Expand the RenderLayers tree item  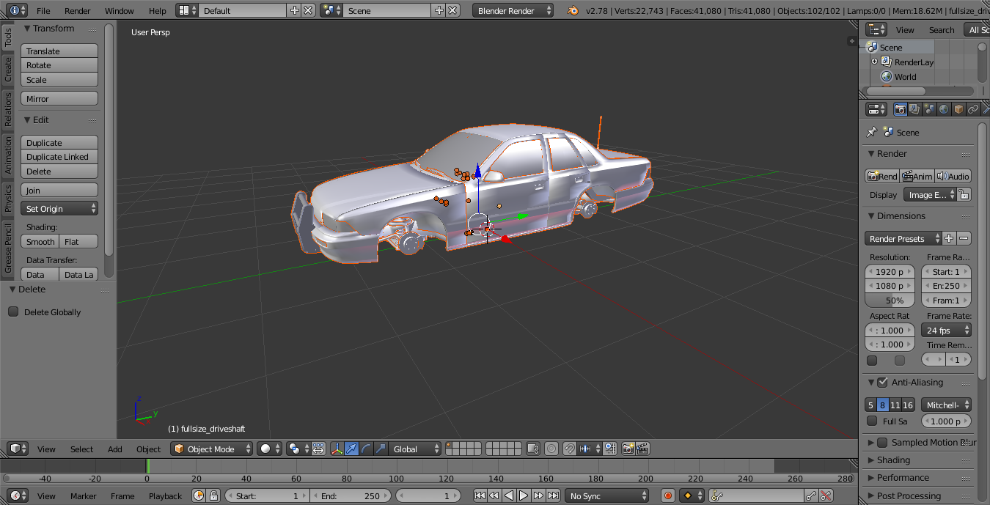pyautogui.click(x=874, y=62)
